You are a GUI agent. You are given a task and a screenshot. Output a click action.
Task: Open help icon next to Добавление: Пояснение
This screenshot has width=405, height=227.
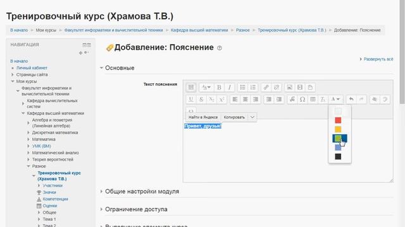220,48
